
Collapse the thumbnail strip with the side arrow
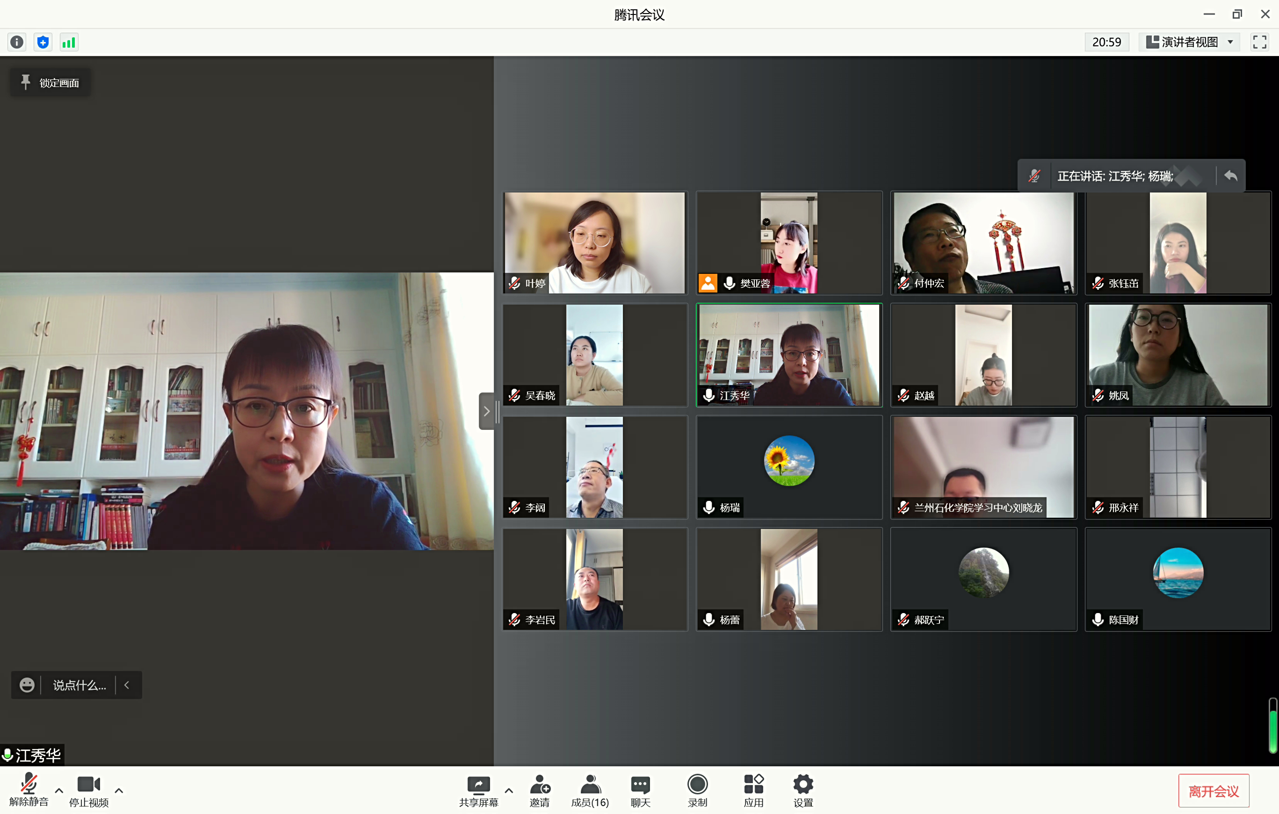coord(487,411)
